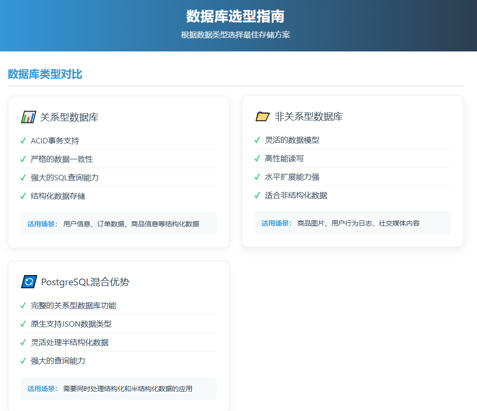Click the text 需要同时处理结构化和半结构化数据的应用
The width and height of the screenshot is (477, 411).
(128, 389)
